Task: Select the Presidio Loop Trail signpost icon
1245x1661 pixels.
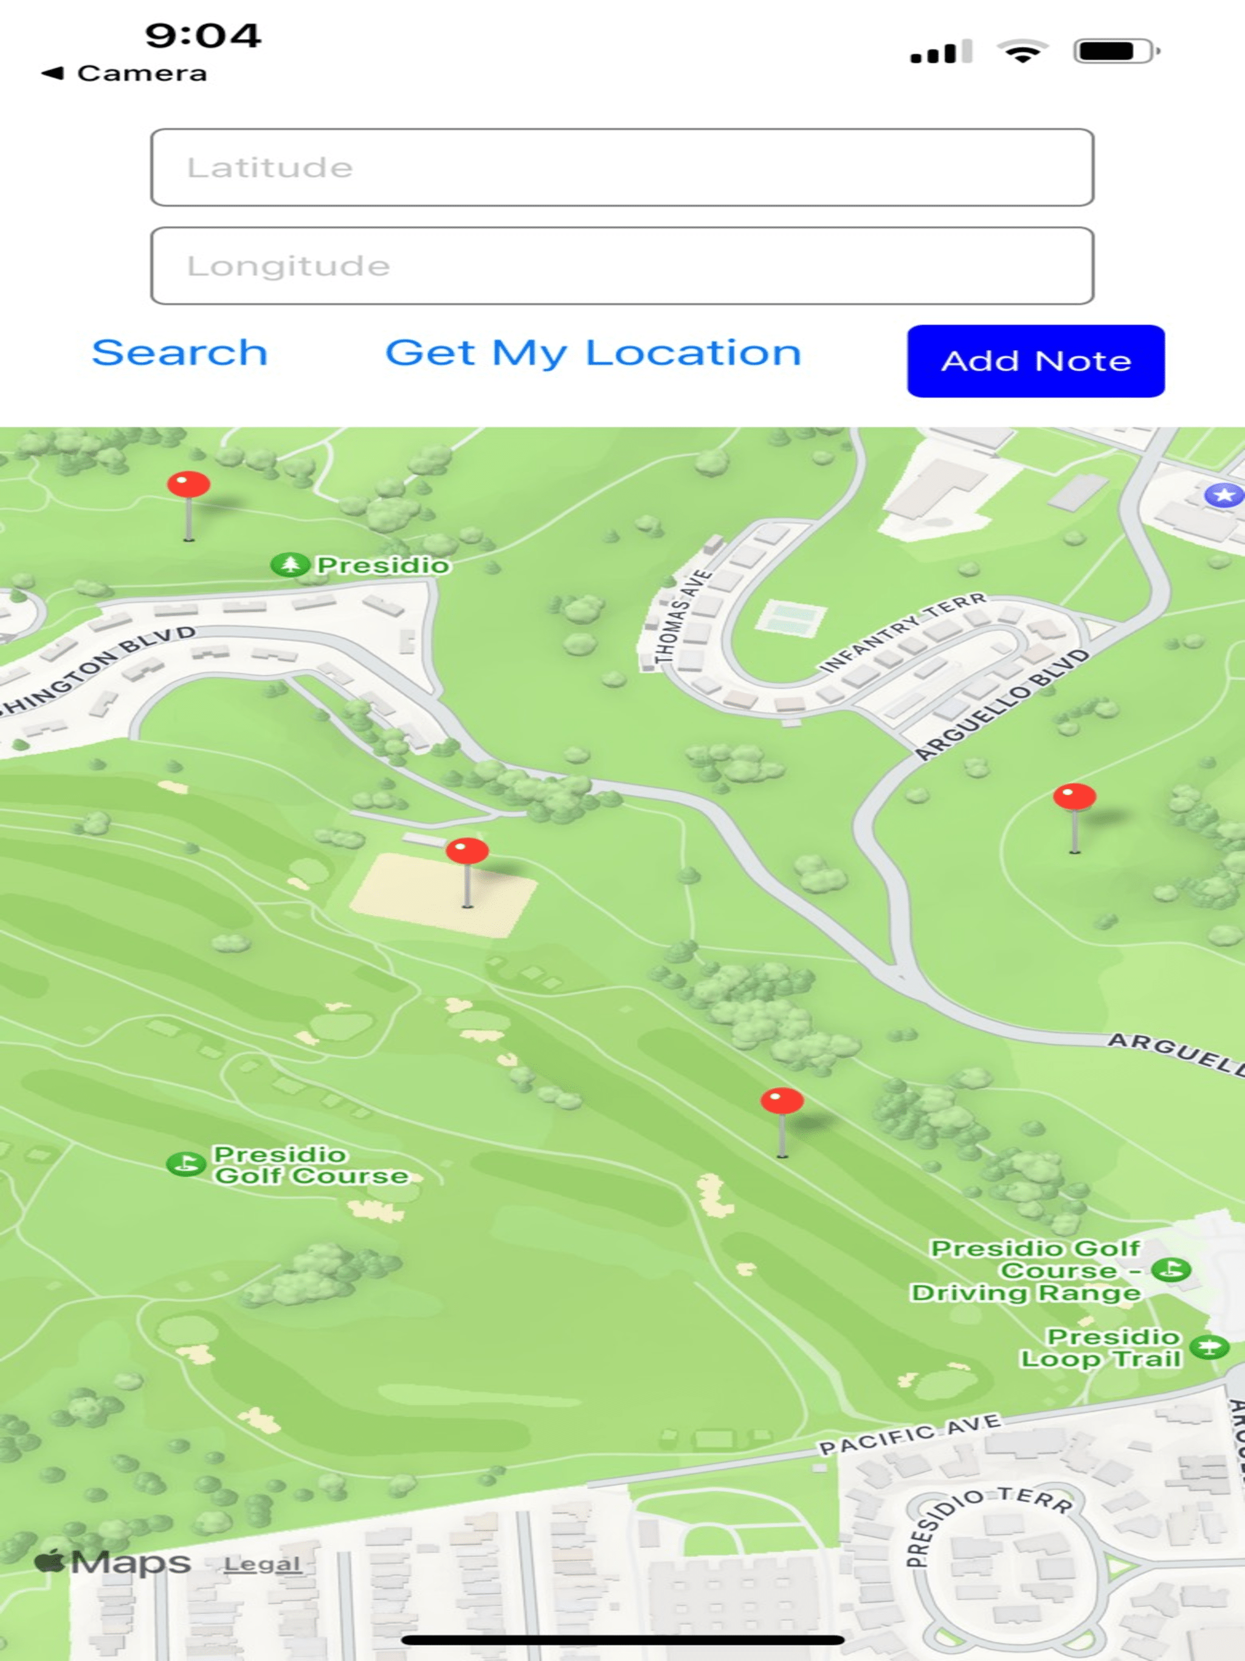Action: 1209,1347
